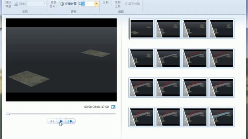The width and height of the screenshot is (248, 139).
Task: Select the fourteenth storyboard clip
Action: click(168, 117)
